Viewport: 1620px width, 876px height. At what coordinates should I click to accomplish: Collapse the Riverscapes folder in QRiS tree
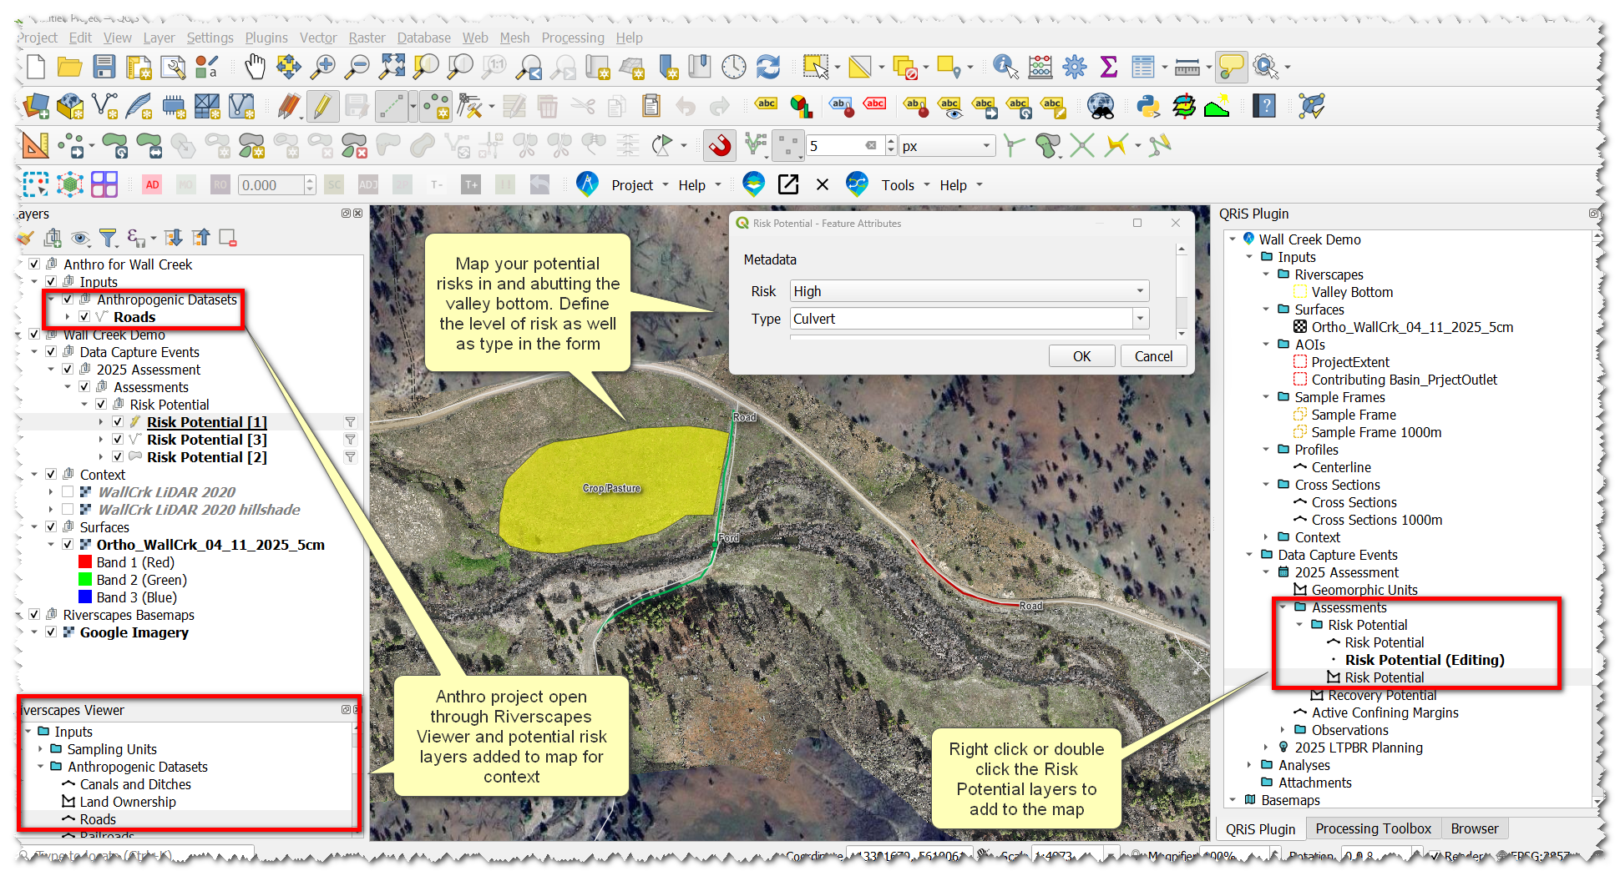pyautogui.click(x=1266, y=274)
